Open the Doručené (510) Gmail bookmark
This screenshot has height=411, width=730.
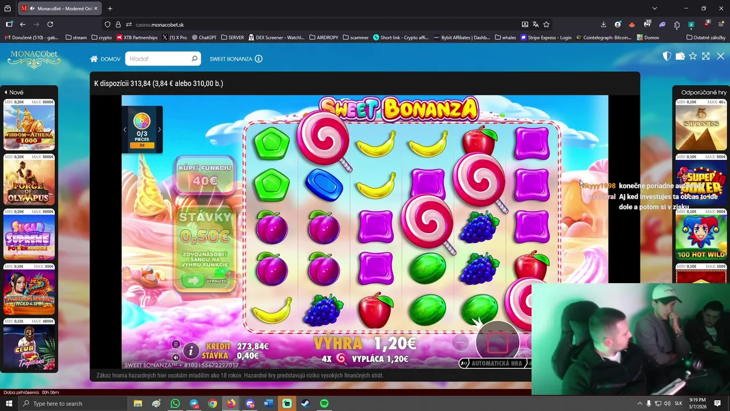point(31,38)
